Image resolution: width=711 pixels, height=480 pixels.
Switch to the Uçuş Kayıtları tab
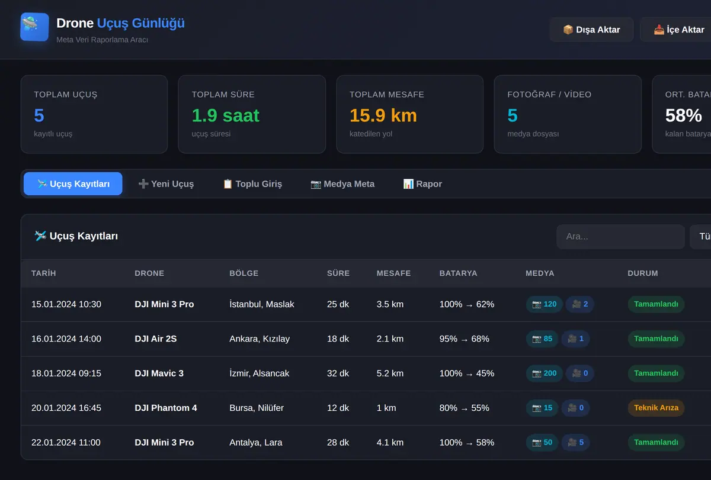click(x=73, y=183)
